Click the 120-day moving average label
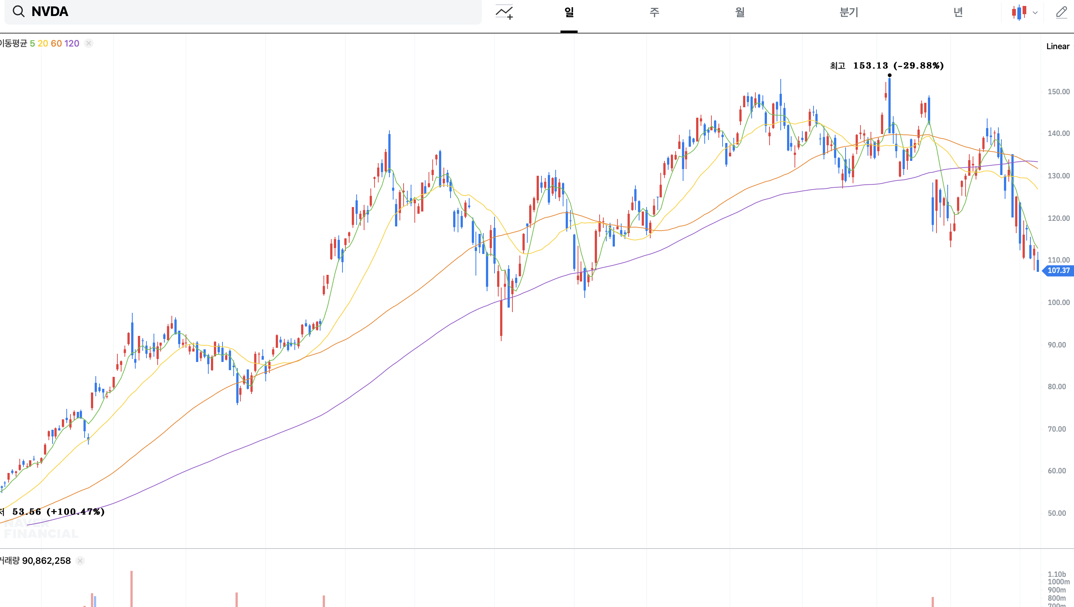The image size is (1074, 607). coord(72,43)
